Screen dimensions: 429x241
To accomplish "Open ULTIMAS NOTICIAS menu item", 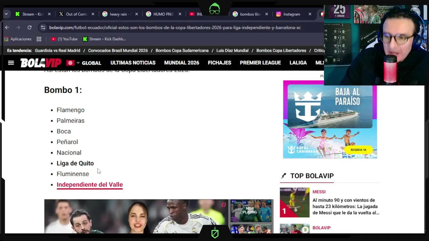I will [133, 63].
